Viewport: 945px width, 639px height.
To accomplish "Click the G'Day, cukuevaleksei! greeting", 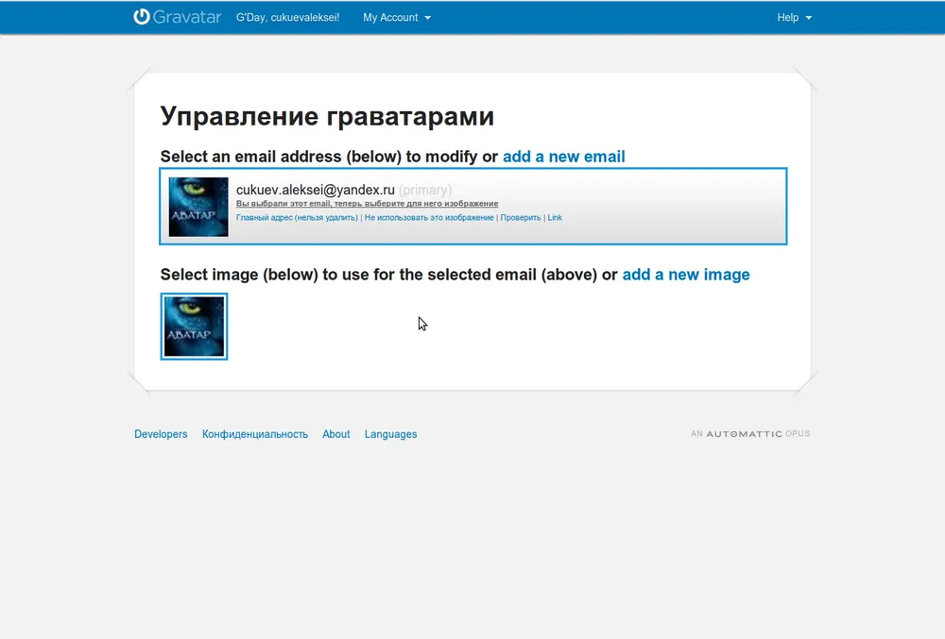I will coord(287,18).
